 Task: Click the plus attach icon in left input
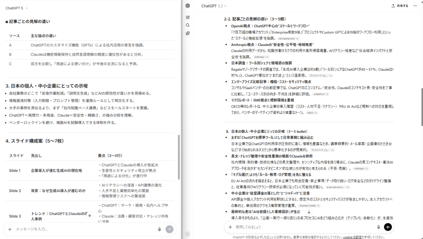coord(10,229)
